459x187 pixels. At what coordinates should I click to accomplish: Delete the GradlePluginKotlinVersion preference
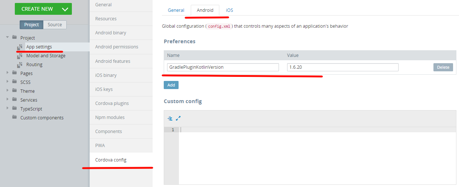coord(443,67)
